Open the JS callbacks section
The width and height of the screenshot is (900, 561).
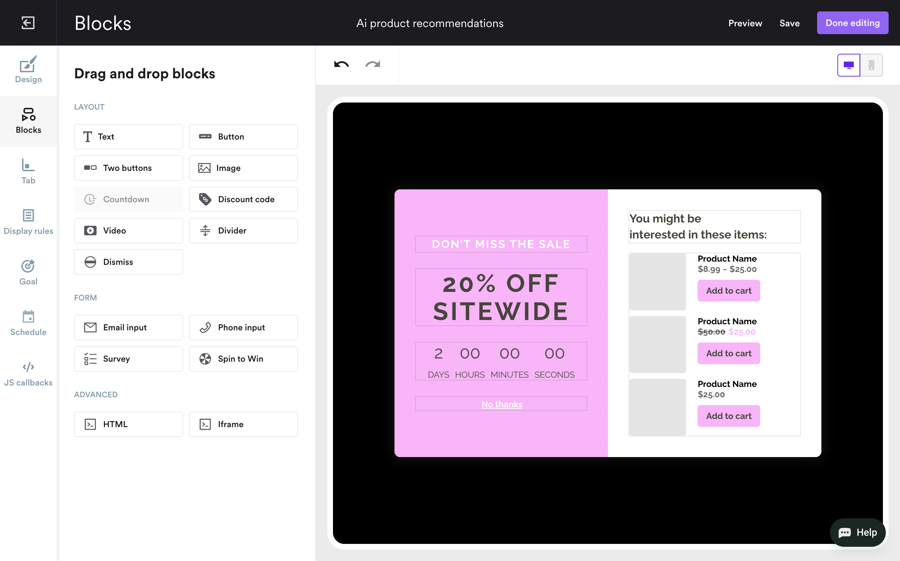(x=28, y=374)
